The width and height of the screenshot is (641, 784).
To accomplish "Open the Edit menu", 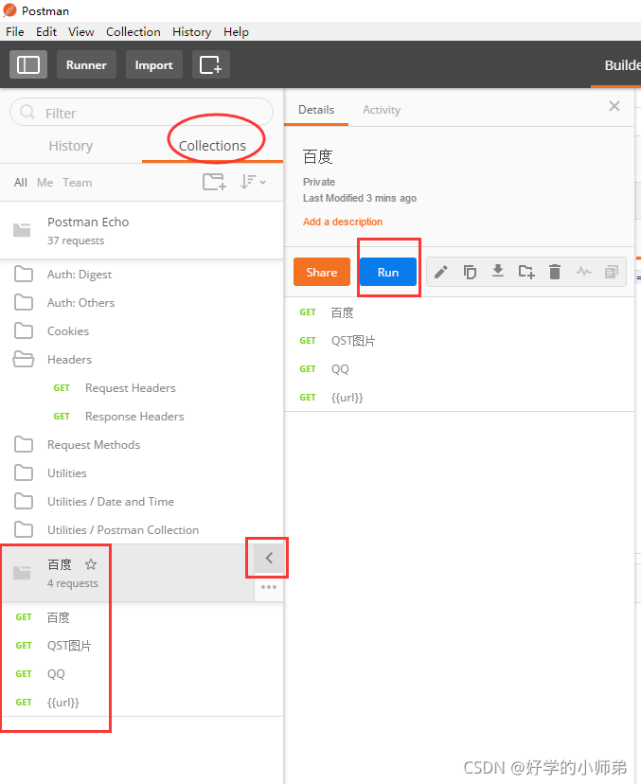I will tap(46, 31).
